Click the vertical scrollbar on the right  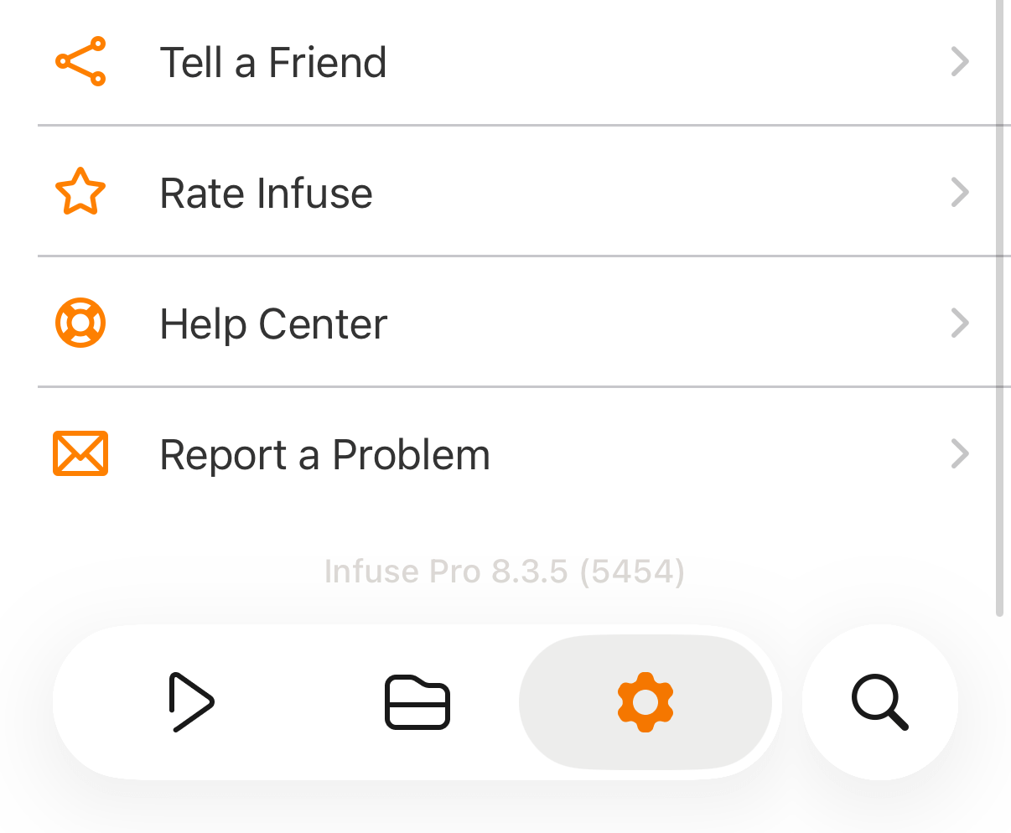tap(999, 302)
